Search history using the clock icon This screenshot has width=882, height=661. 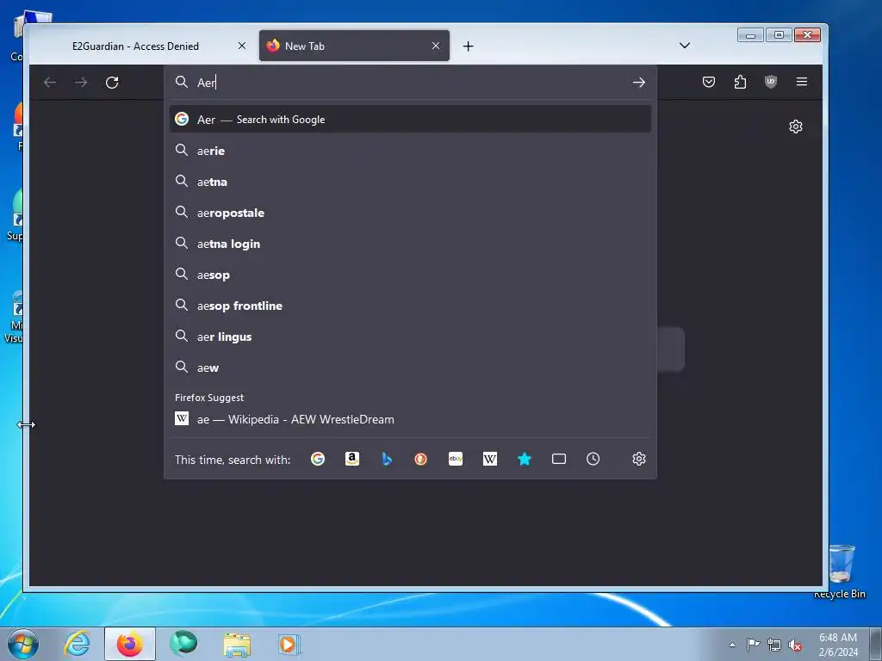593,460
